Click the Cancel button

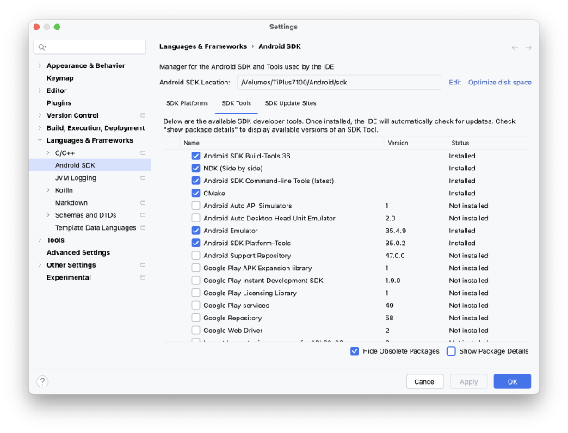click(425, 381)
